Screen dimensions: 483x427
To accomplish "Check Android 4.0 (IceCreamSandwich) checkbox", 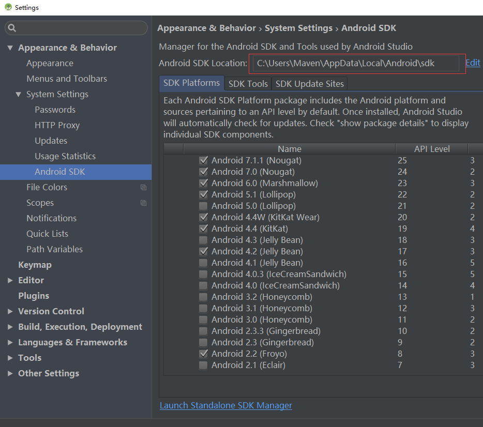I will [203, 286].
